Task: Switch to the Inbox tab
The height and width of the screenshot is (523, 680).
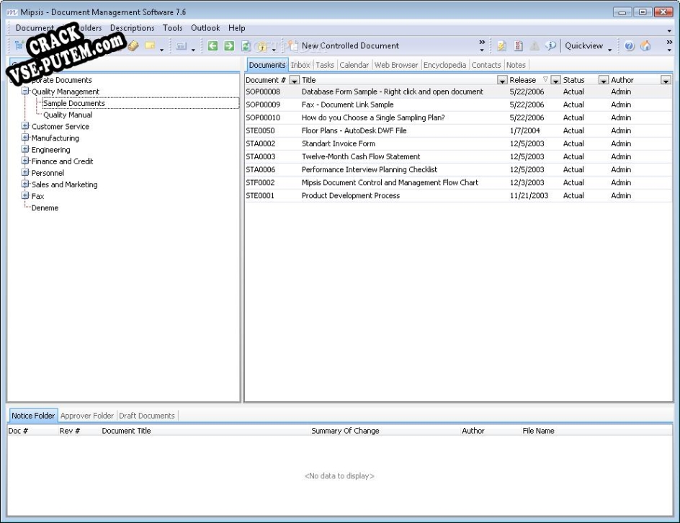Action: pyautogui.click(x=300, y=65)
